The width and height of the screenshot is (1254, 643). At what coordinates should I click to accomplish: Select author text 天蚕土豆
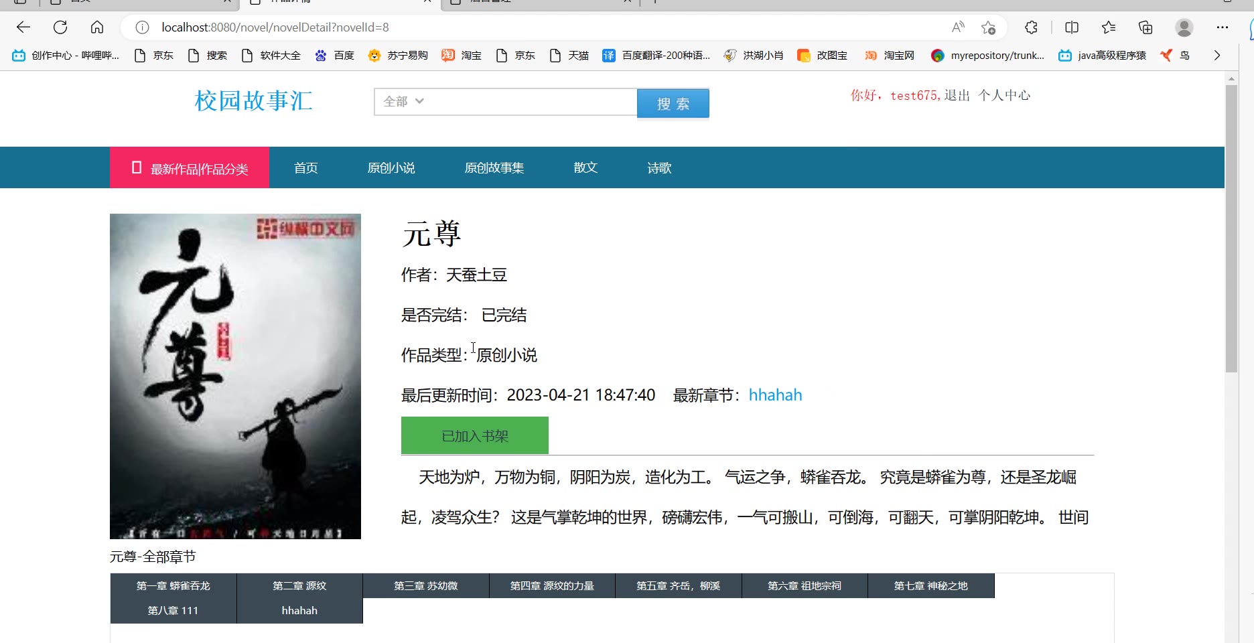coord(476,275)
